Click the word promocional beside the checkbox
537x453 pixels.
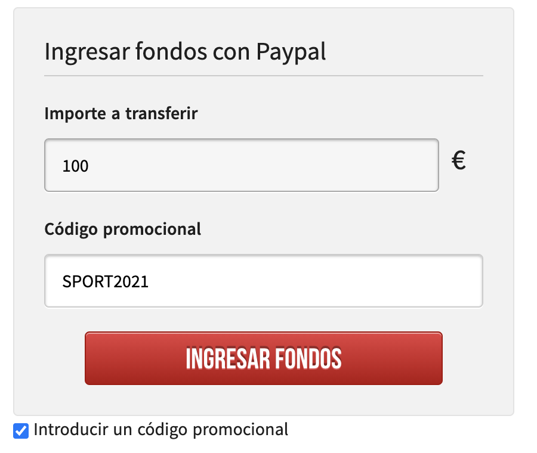(240, 430)
